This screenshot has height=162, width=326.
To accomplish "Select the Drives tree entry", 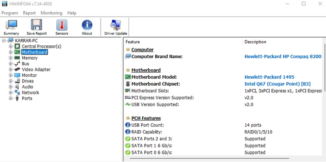I will [x=28, y=81].
